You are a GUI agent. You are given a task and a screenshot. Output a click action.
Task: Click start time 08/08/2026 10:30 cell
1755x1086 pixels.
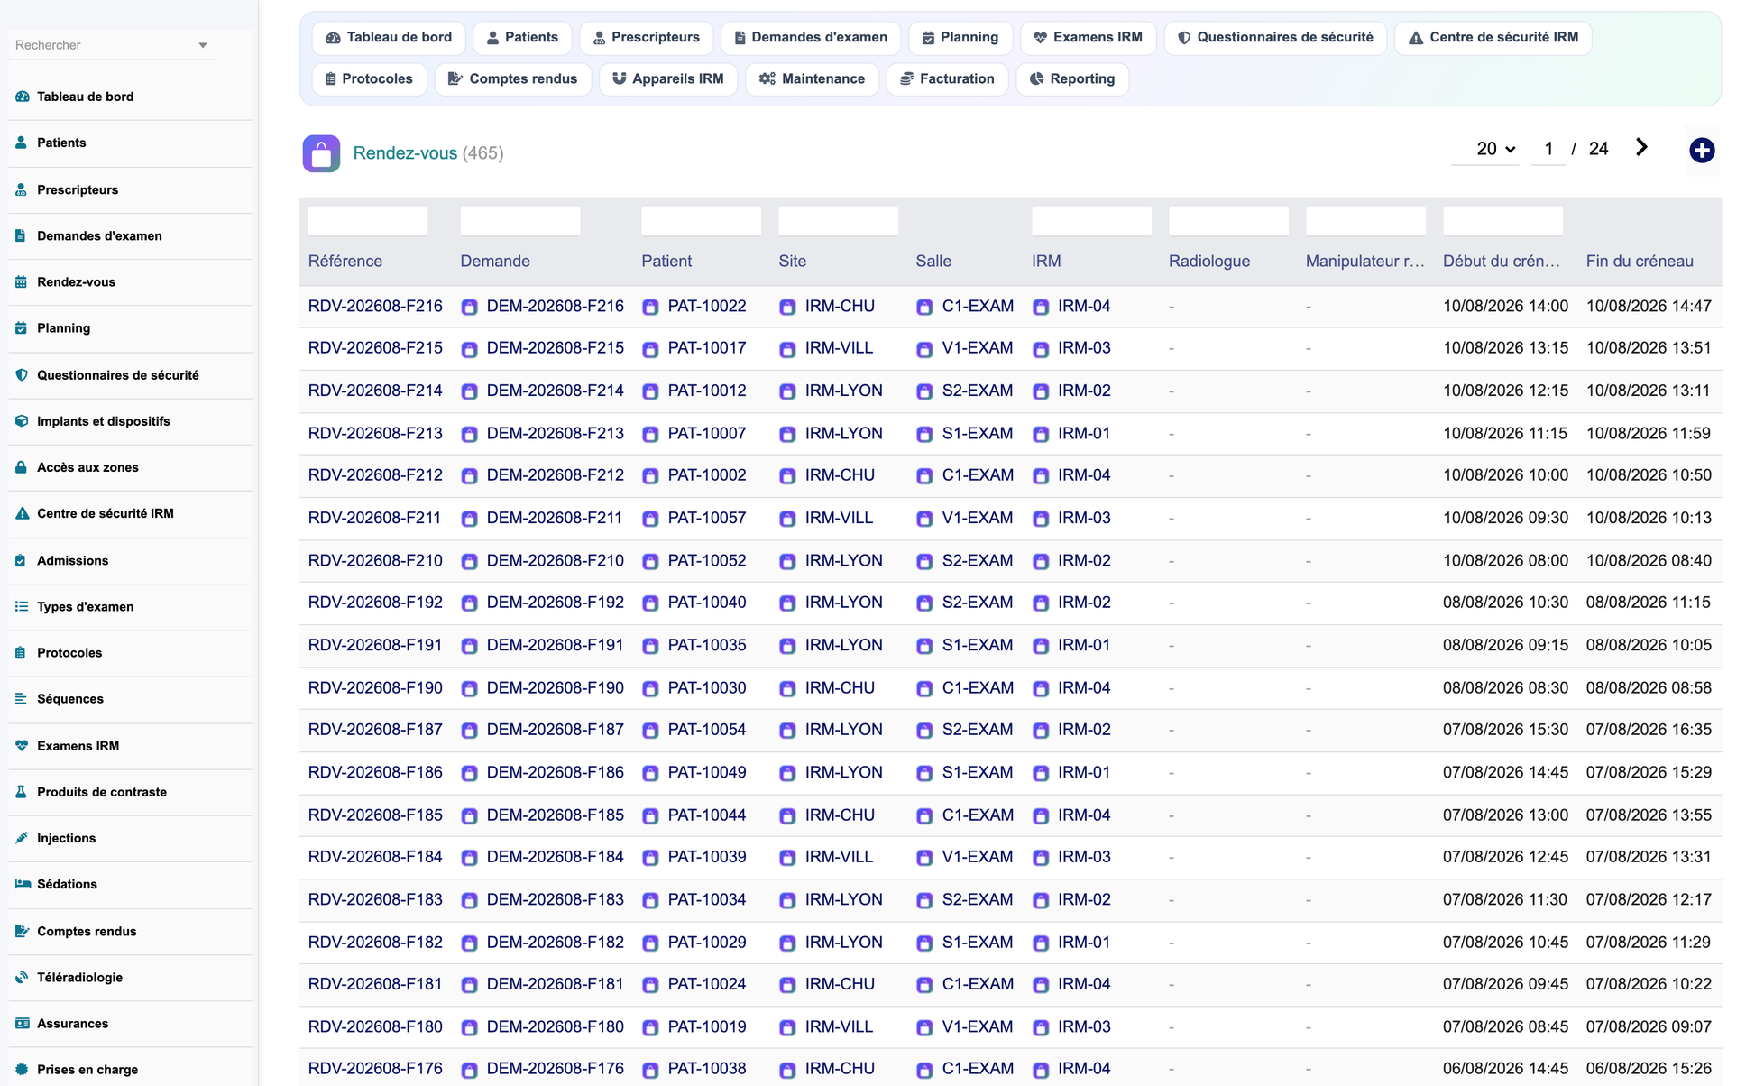pyautogui.click(x=1505, y=603)
